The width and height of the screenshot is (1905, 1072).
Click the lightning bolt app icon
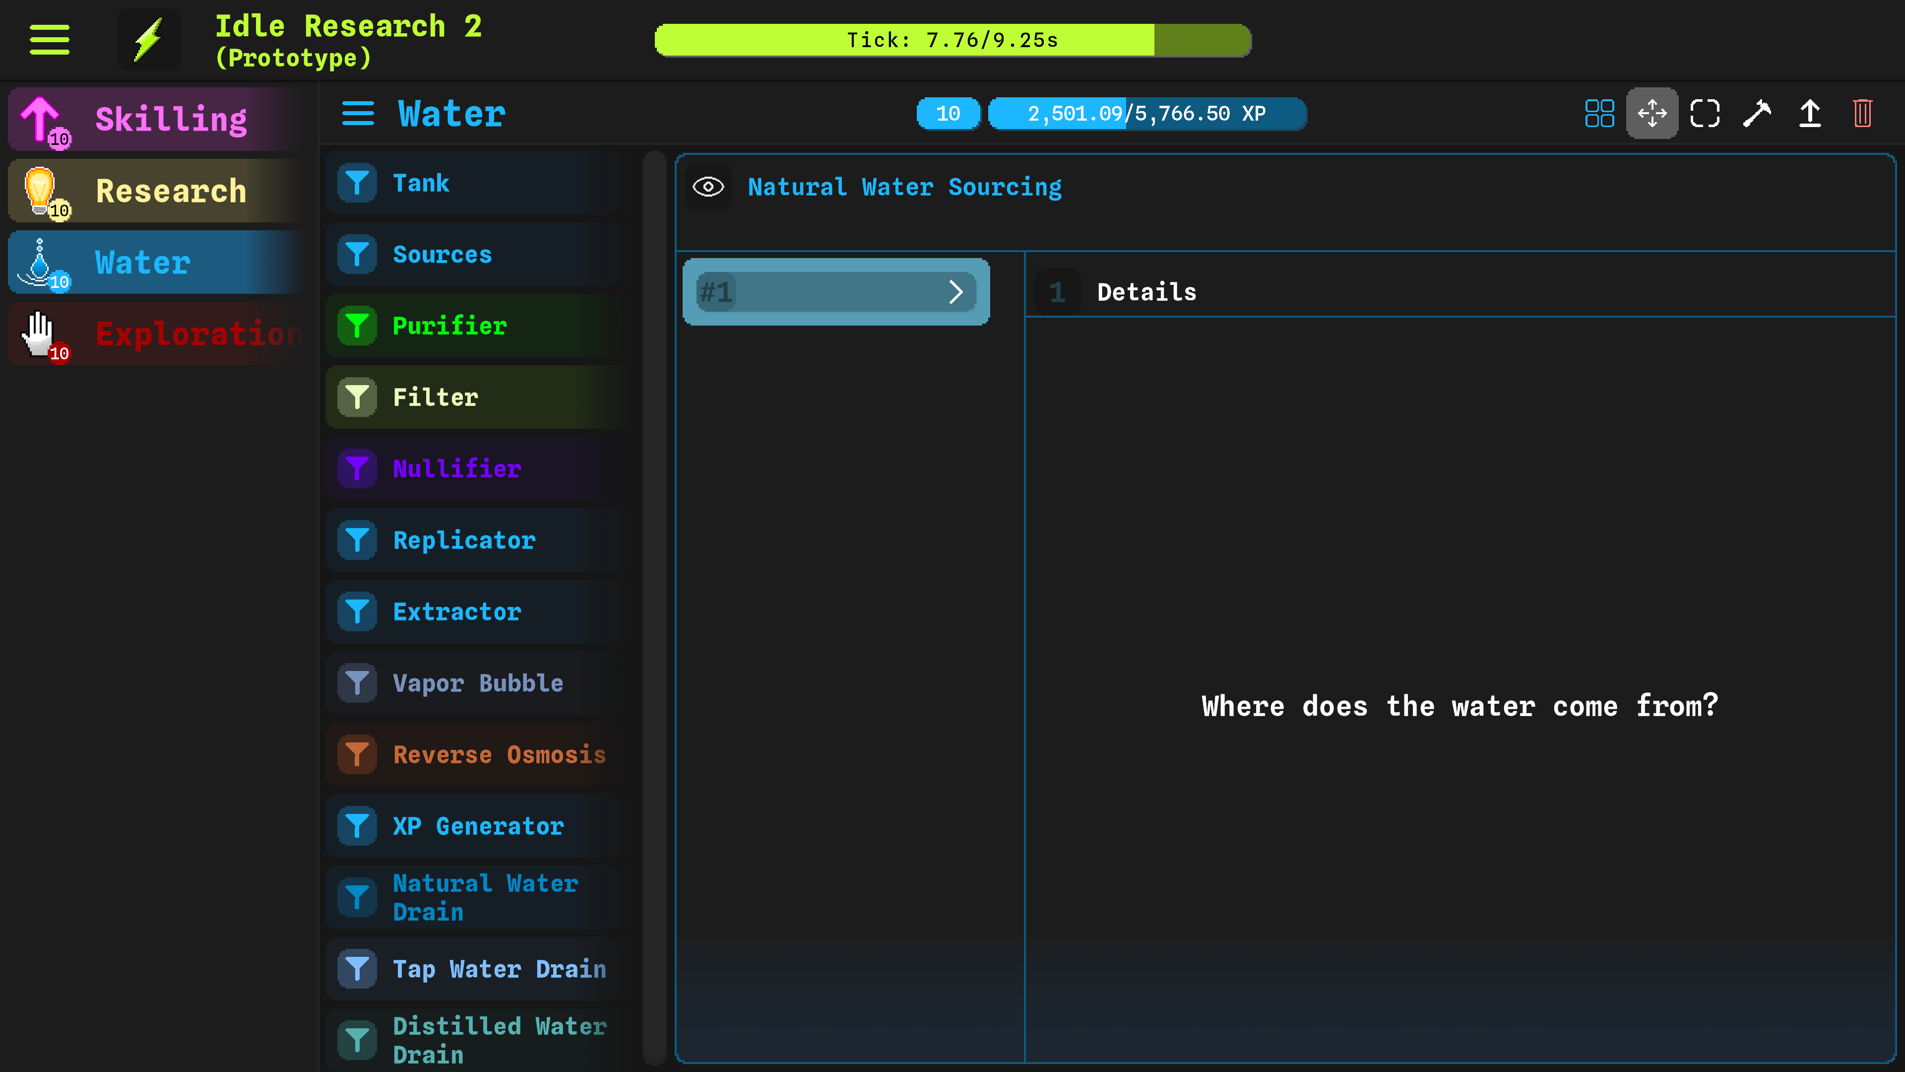(149, 40)
